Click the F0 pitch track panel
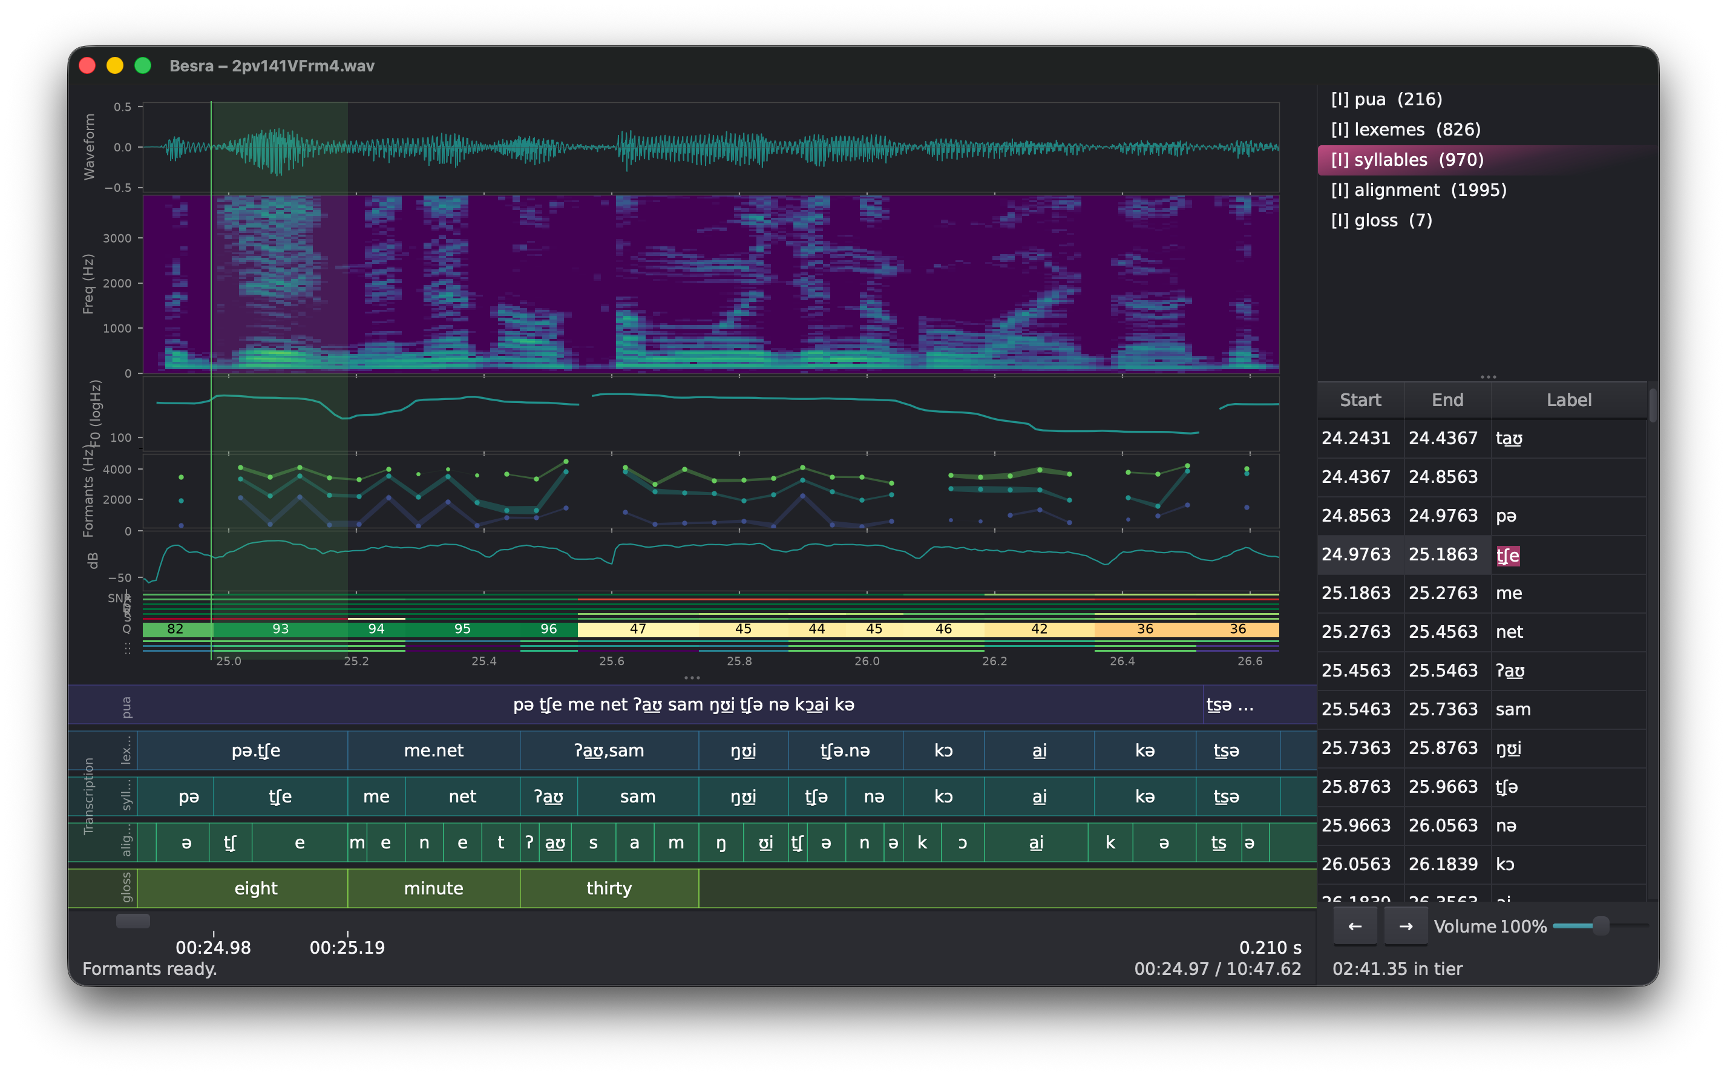This screenshot has height=1076, width=1727. (711, 414)
